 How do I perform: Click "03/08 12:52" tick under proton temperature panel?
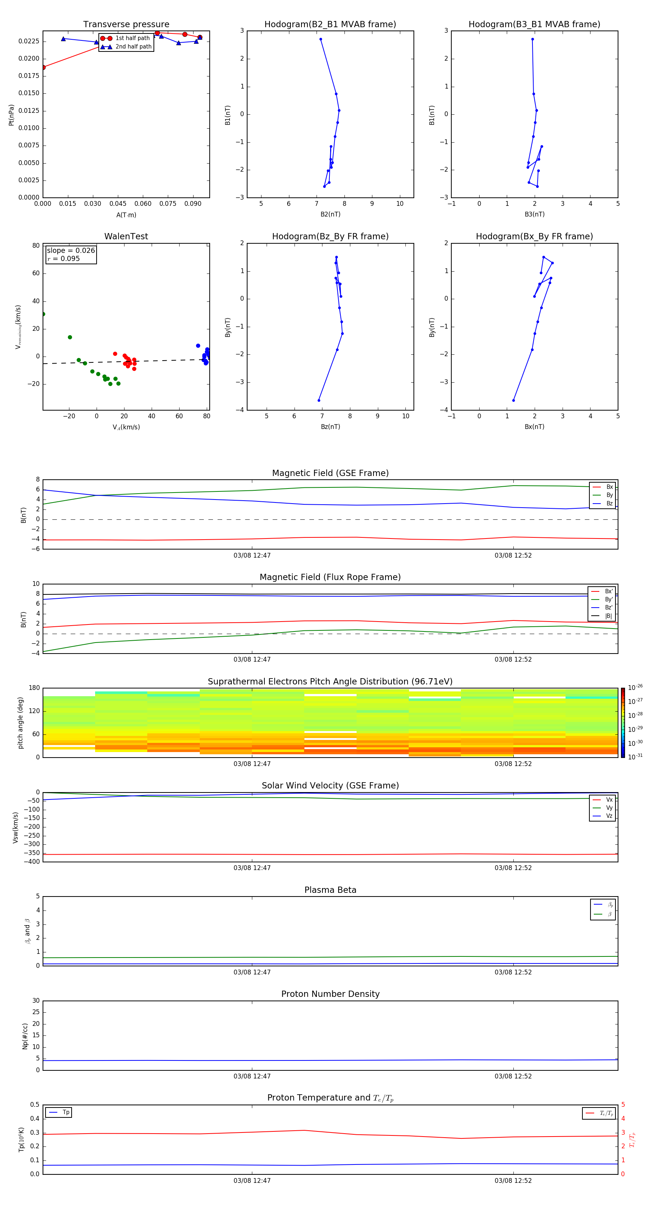[513, 1181]
